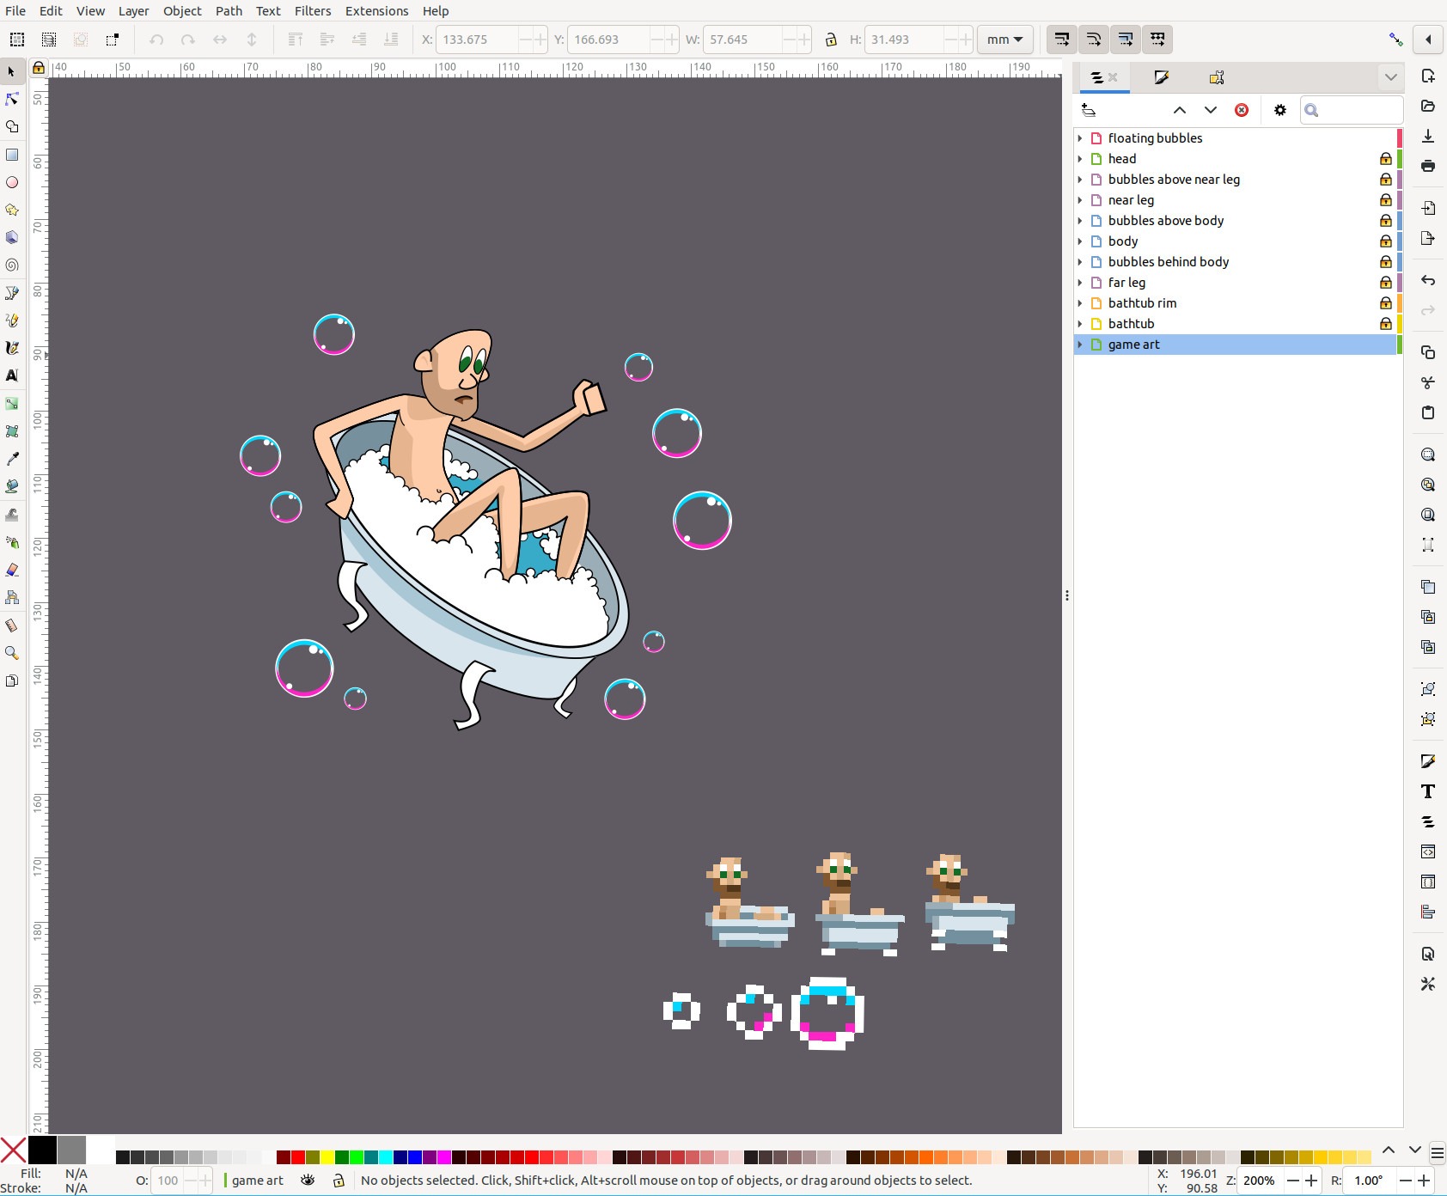Expand the floating bubbles layer
The image size is (1447, 1196).
coord(1080,138)
